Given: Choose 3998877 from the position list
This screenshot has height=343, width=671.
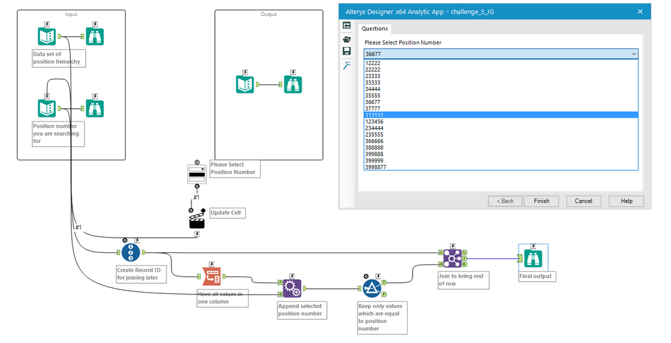Looking at the screenshot, I should pyautogui.click(x=501, y=166).
